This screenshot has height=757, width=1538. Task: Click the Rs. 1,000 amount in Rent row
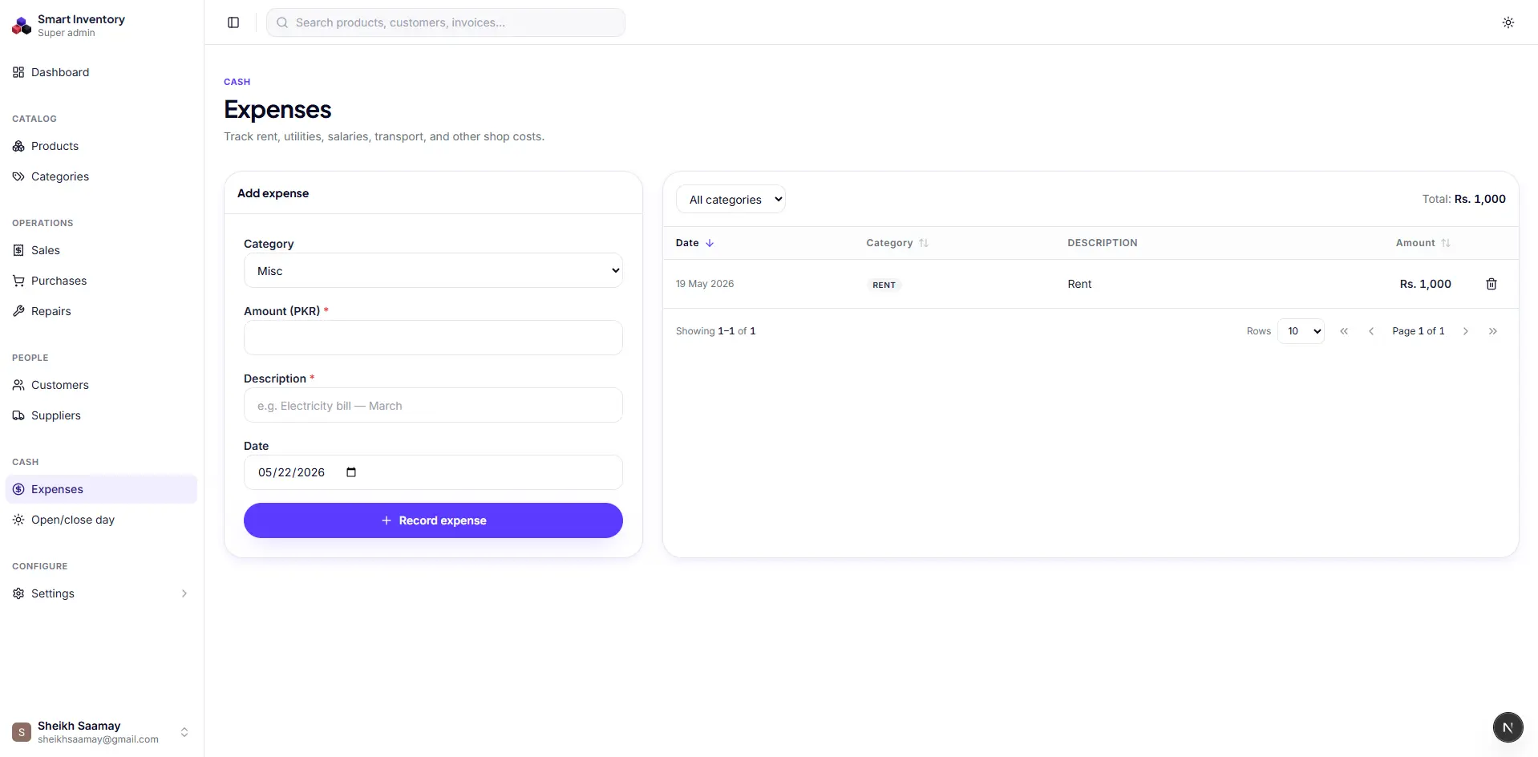(x=1426, y=284)
